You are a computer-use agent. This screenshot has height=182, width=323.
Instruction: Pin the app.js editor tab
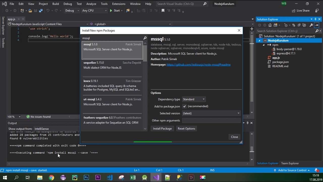point(19,19)
